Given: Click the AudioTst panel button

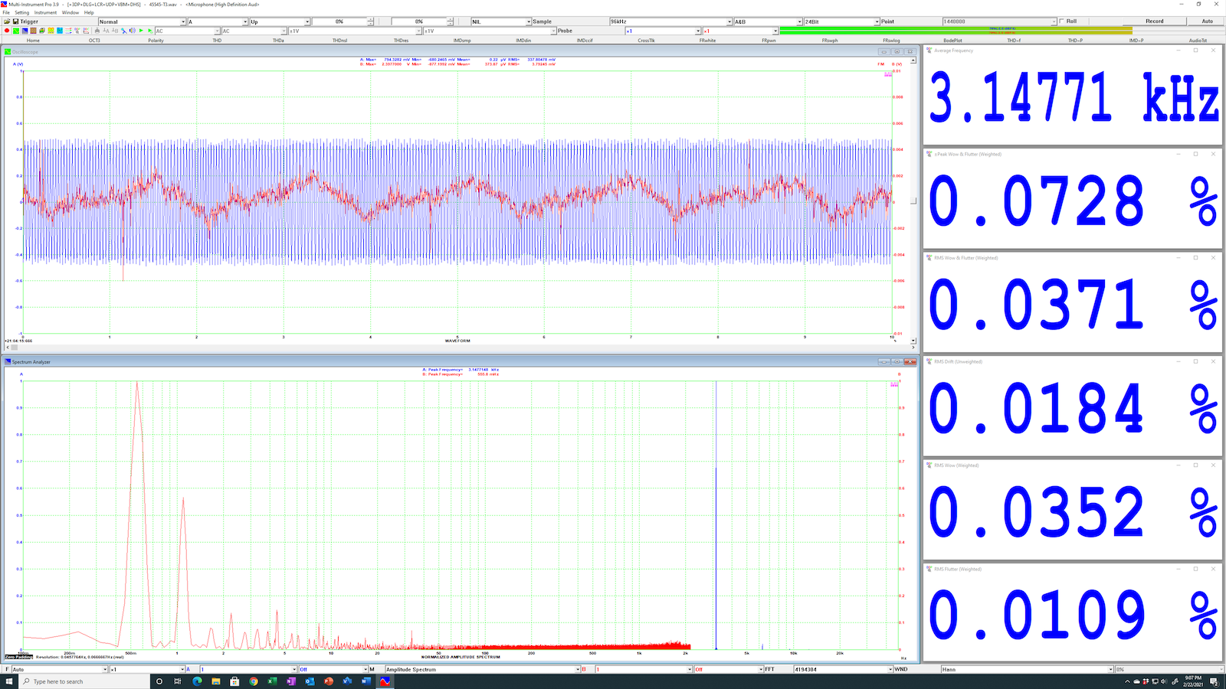Looking at the screenshot, I should [x=1198, y=40].
